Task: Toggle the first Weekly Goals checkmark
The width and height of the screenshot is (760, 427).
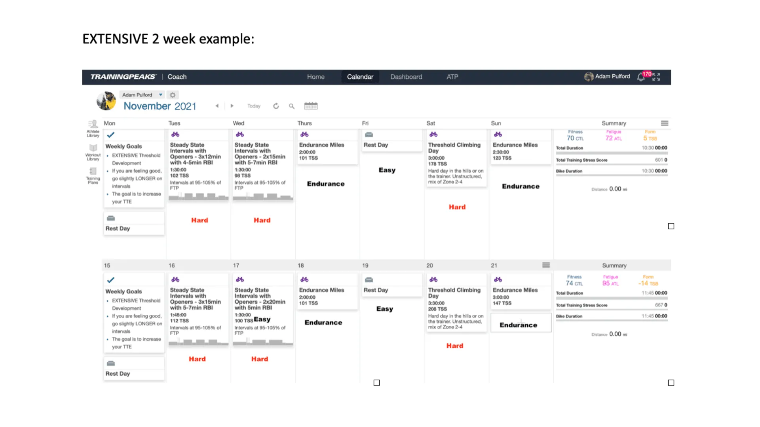Action: (x=111, y=135)
